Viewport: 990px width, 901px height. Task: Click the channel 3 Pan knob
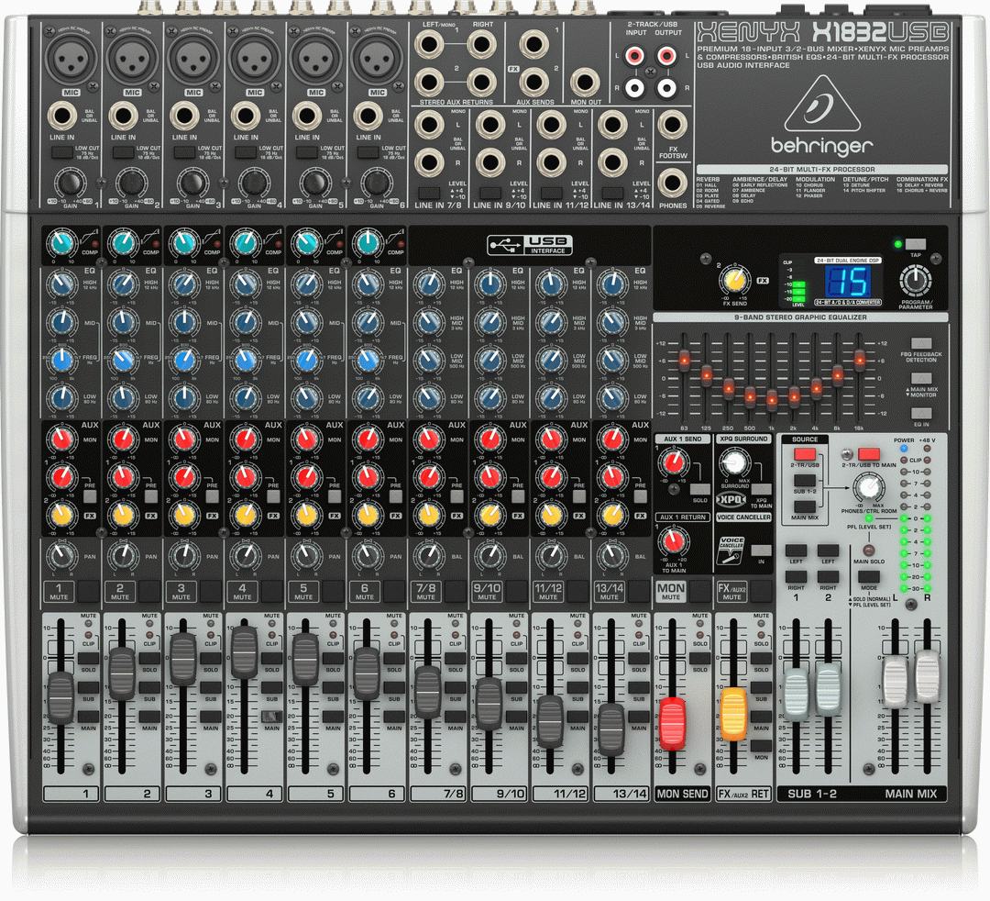[183, 557]
